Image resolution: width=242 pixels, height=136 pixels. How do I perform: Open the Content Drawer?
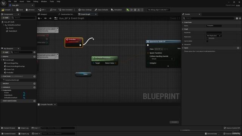pos(8,128)
